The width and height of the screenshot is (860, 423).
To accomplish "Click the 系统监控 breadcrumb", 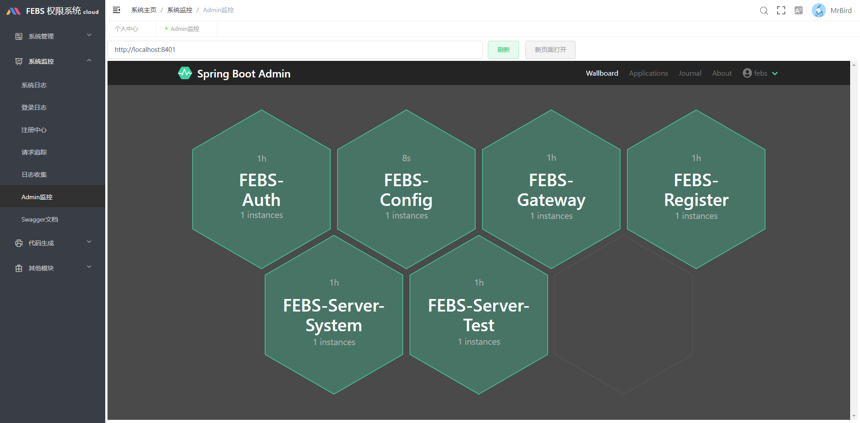I will click(180, 10).
